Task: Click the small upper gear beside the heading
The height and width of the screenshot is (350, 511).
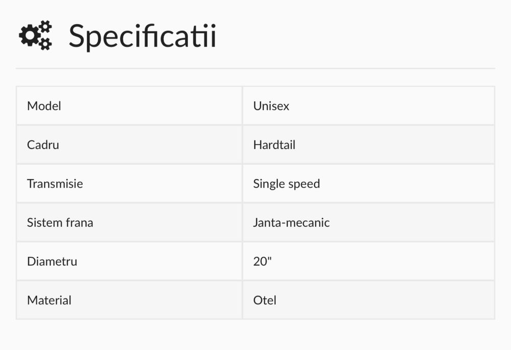Action: [x=45, y=27]
